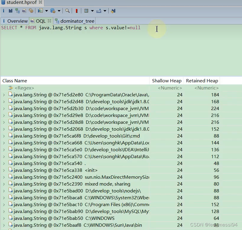Image resolution: width=242 pixels, height=230 pixels.
Task: Close the OQL tab
Action: (x=49, y=21)
